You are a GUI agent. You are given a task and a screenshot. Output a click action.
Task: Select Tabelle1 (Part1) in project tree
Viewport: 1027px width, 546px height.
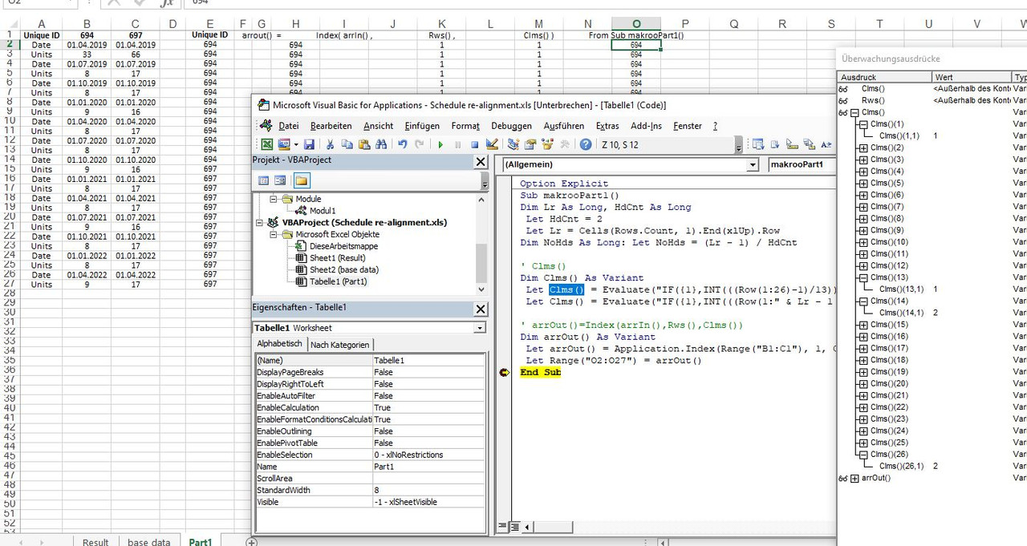[338, 281]
